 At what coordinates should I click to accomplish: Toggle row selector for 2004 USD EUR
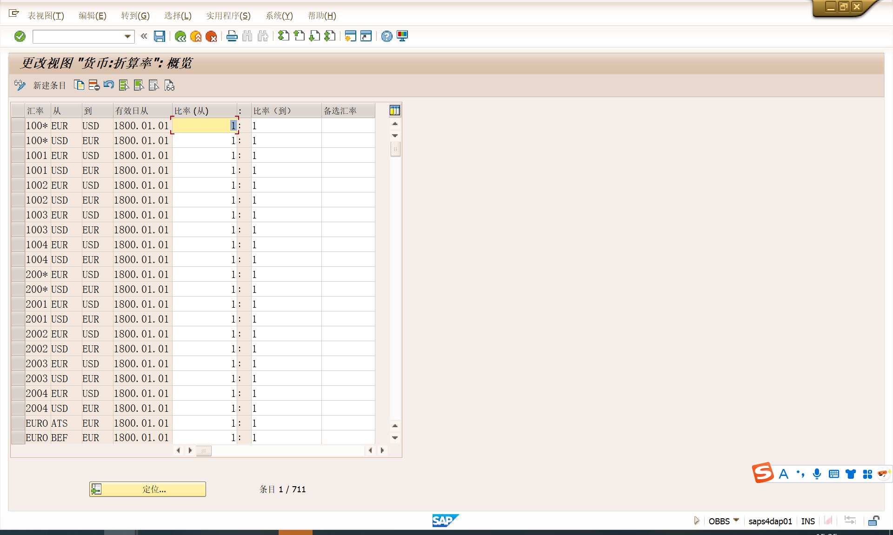click(x=18, y=408)
